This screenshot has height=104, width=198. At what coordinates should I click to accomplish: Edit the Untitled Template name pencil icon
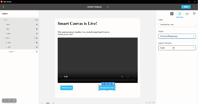108,7
